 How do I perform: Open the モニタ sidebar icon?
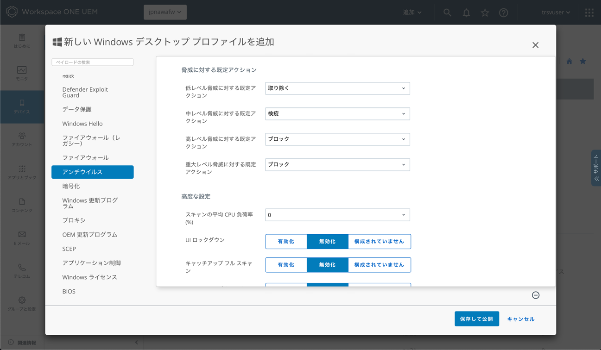[x=22, y=70]
